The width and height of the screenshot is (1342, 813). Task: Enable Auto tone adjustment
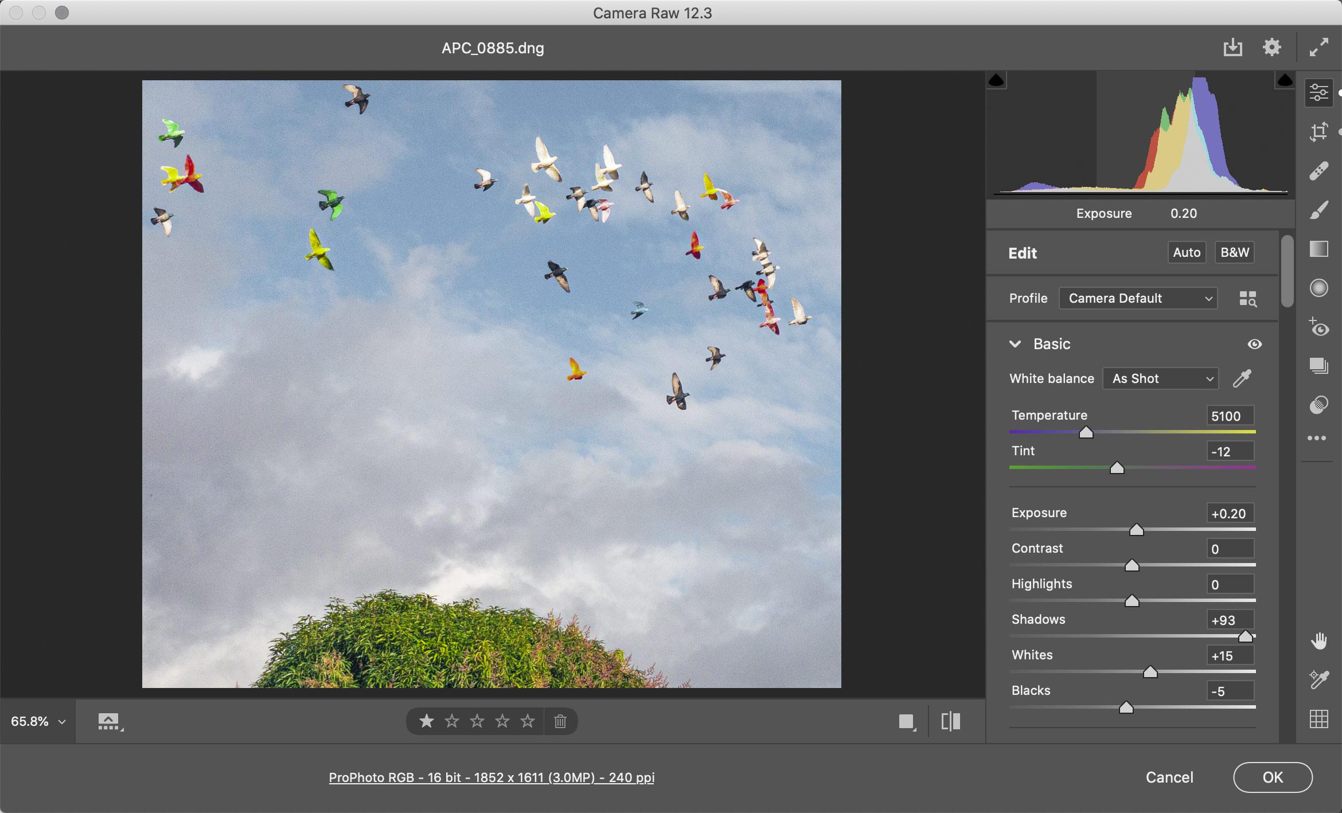point(1186,252)
